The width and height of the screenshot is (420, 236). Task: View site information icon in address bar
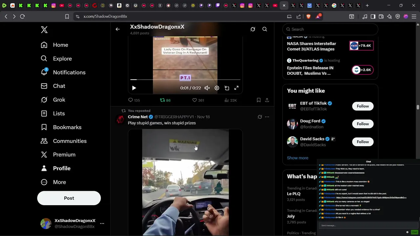[x=77, y=16]
